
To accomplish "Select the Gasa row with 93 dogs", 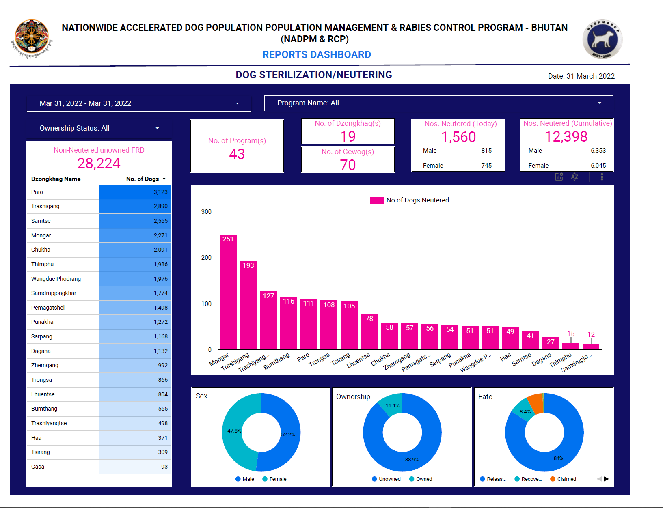I will [x=99, y=467].
